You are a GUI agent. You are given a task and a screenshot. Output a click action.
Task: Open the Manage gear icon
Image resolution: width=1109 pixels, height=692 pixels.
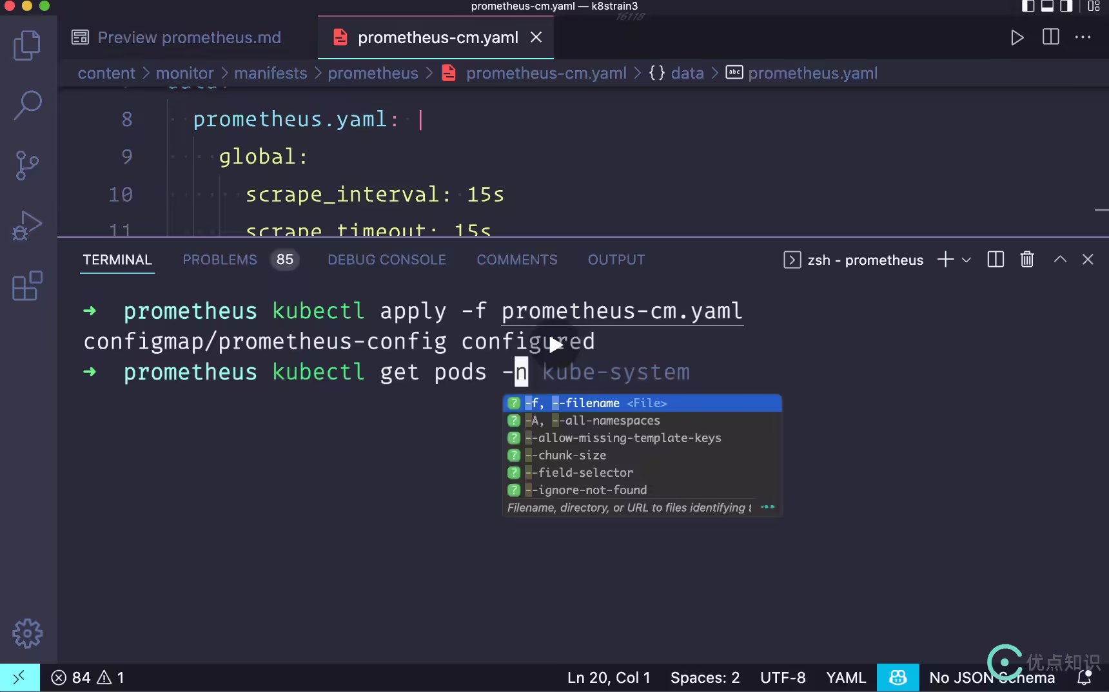(27, 634)
